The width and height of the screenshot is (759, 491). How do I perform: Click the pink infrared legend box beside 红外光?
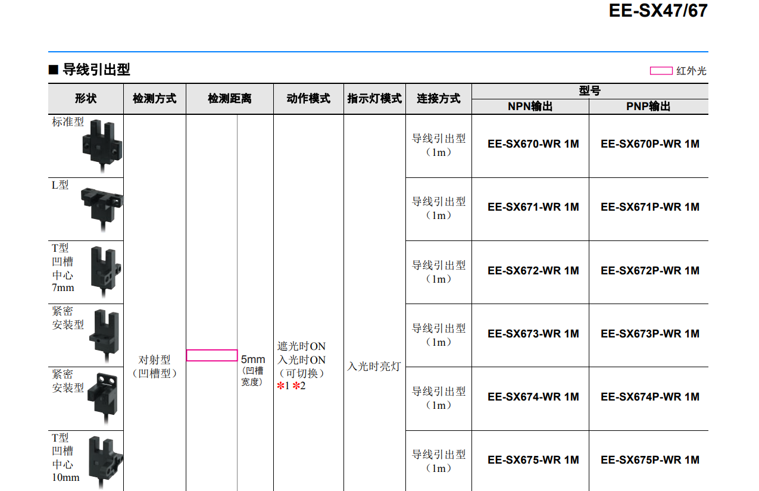[661, 71]
